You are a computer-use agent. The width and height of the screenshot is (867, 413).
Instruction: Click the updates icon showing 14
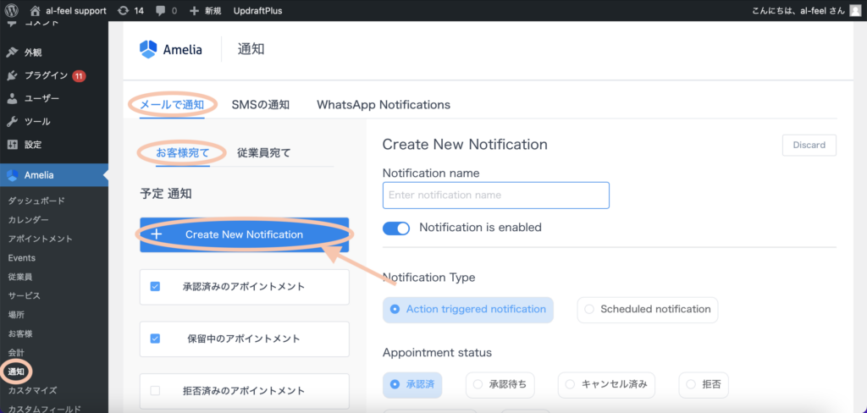124,11
